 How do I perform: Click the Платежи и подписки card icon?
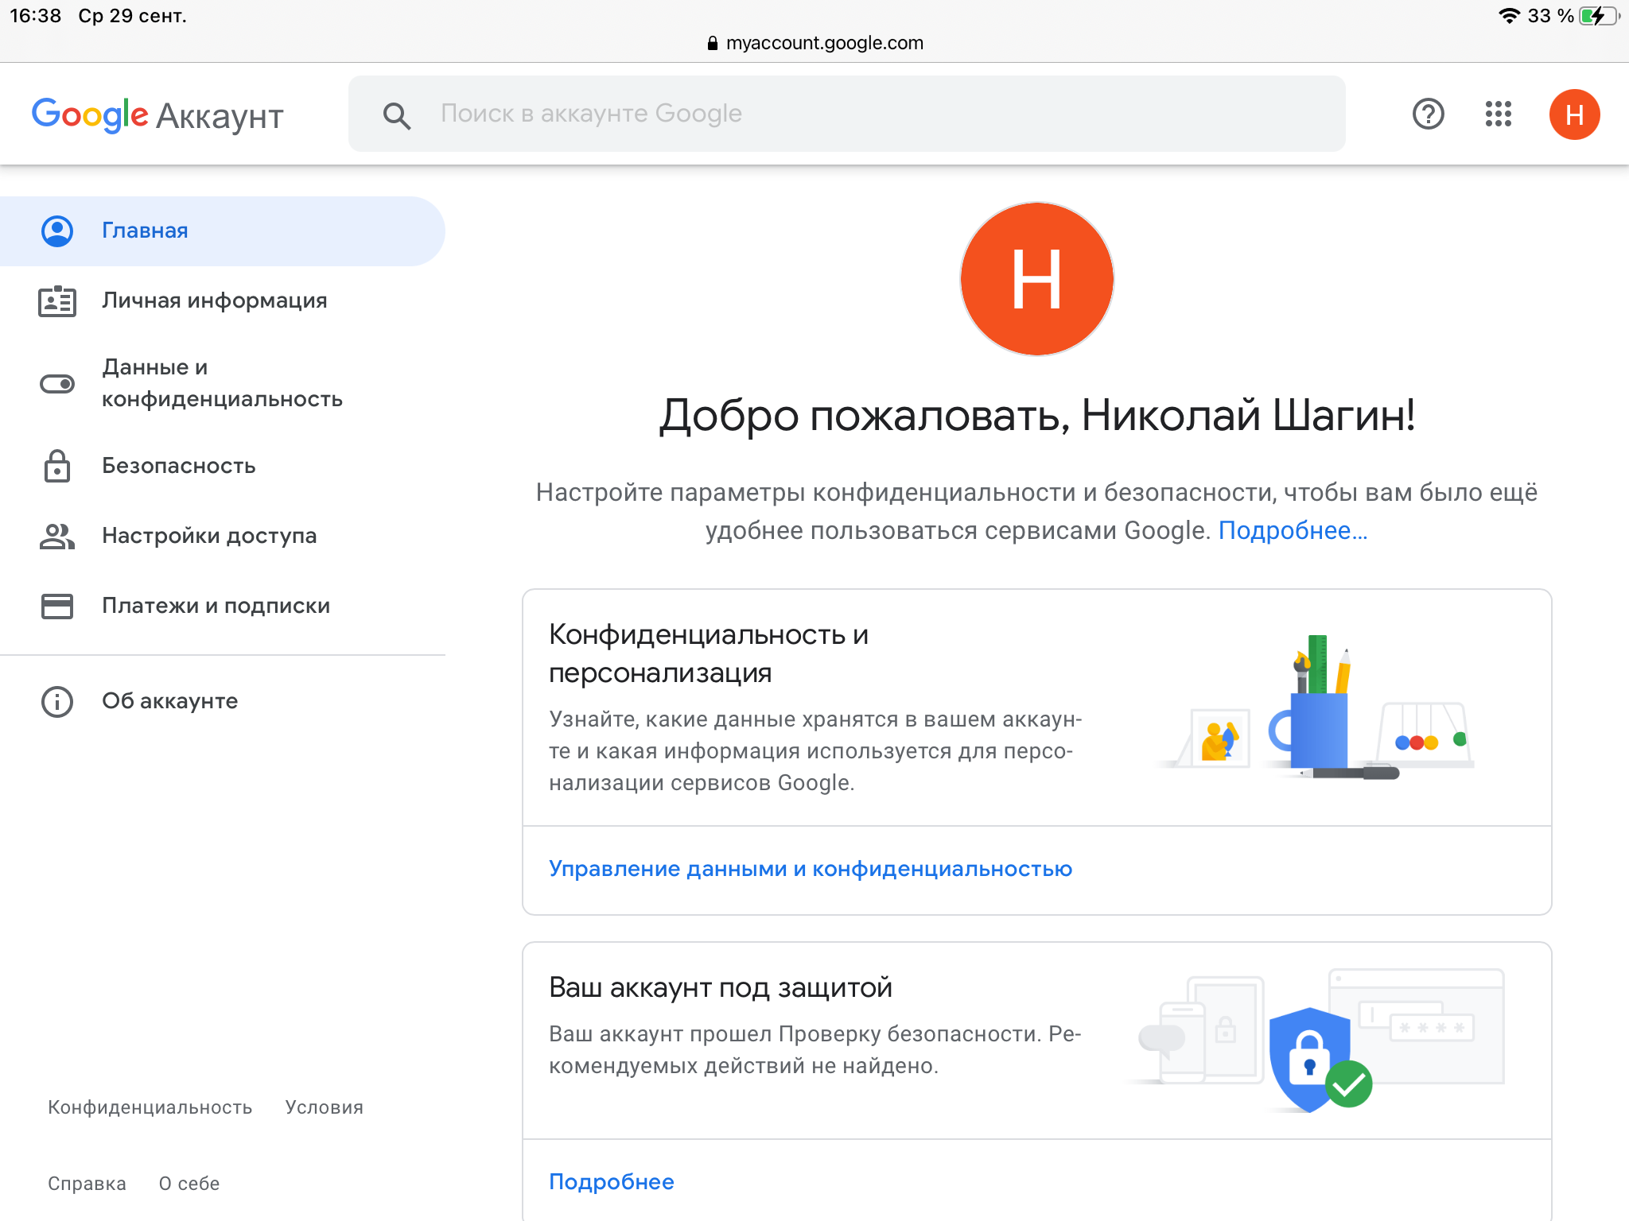tap(57, 607)
